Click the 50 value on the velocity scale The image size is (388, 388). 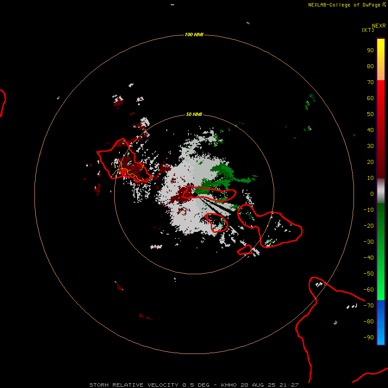[x=370, y=114]
